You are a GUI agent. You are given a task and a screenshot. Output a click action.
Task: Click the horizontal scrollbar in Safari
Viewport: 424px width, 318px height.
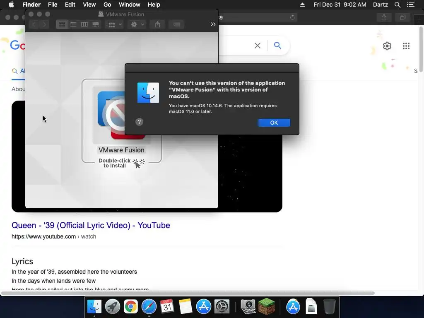click(188, 293)
